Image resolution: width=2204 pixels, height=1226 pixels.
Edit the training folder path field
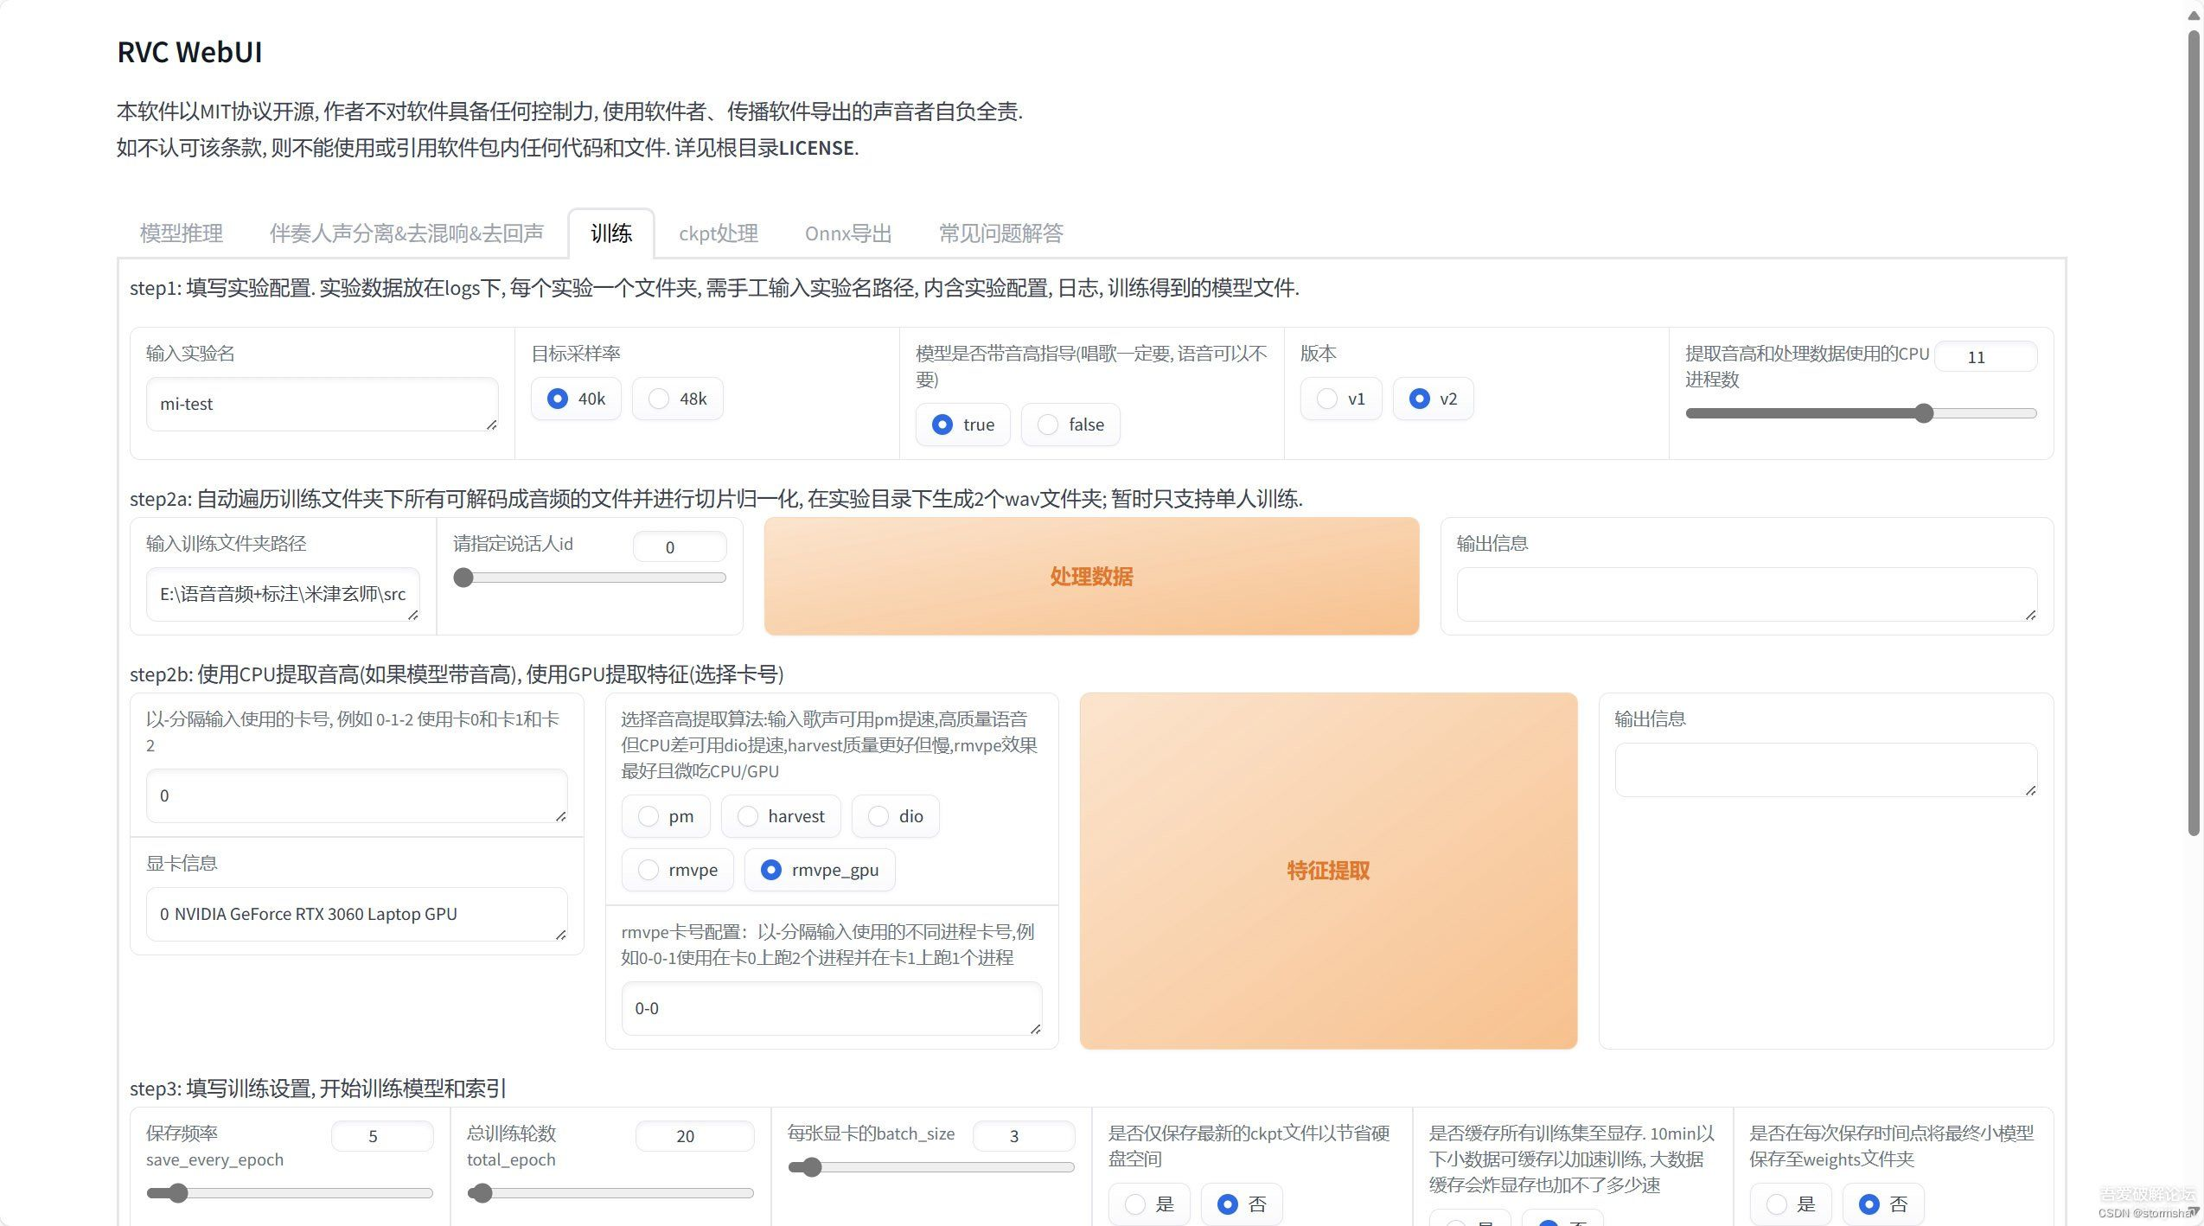pyautogui.click(x=282, y=595)
